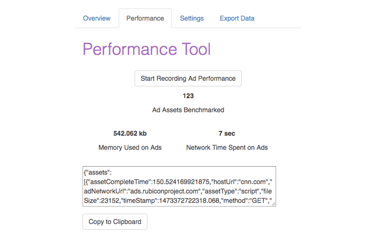Go to the Export Data tab
The height and width of the screenshot is (240, 384).
click(237, 18)
